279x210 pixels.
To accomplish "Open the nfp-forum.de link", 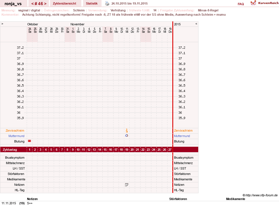I will pos(260,195).
